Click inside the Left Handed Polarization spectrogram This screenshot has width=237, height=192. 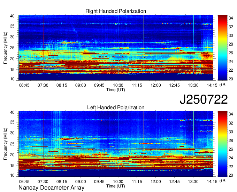click(x=116, y=144)
